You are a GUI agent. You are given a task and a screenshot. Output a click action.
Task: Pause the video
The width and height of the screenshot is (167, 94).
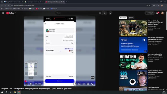(x=27, y=84)
